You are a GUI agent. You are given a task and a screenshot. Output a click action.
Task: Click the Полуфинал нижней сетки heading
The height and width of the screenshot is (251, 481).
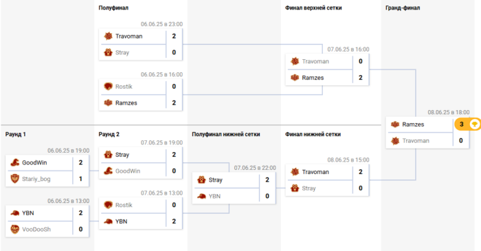(x=226, y=134)
